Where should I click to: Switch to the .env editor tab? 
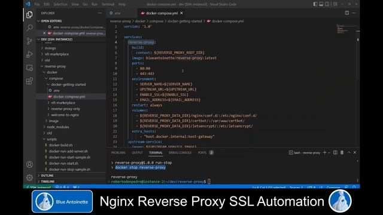coord(121,13)
